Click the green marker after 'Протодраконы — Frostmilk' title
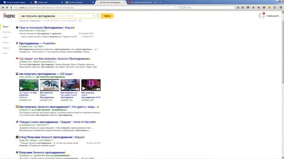The width and height of the screenshot is (284, 159). pos(55,43)
